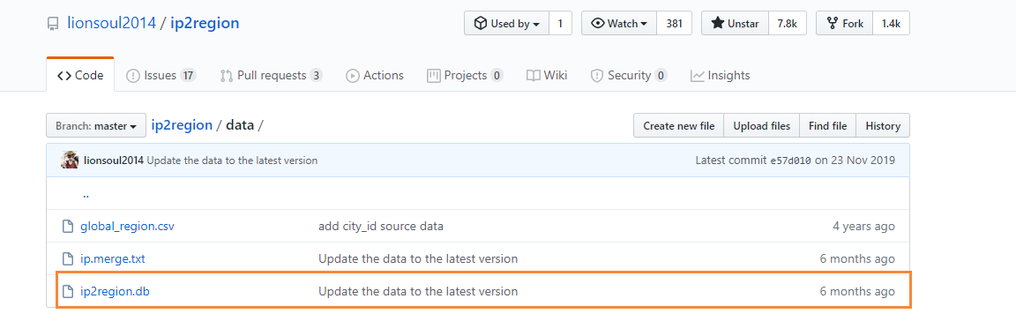Image resolution: width=1016 pixels, height=336 pixels.
Task: Click the Upload files button
Action: pos(761,125)
